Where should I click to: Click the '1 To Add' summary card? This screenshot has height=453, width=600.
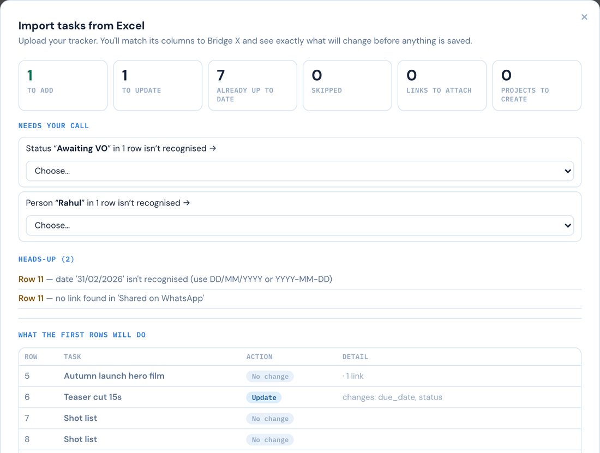pos(63,86)
